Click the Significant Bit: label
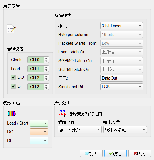Image resolution: width=154 pixels, height=160 pixels. pos(71,87)
